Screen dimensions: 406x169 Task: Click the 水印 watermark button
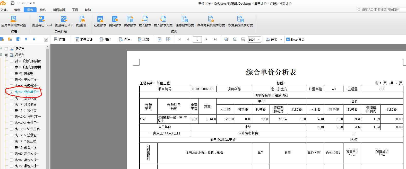click(x=144, y=39)
